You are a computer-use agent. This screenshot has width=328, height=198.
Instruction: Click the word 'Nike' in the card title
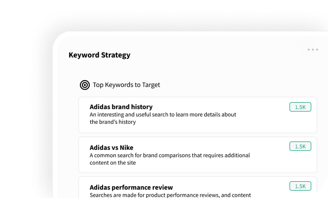pos(126,147)
